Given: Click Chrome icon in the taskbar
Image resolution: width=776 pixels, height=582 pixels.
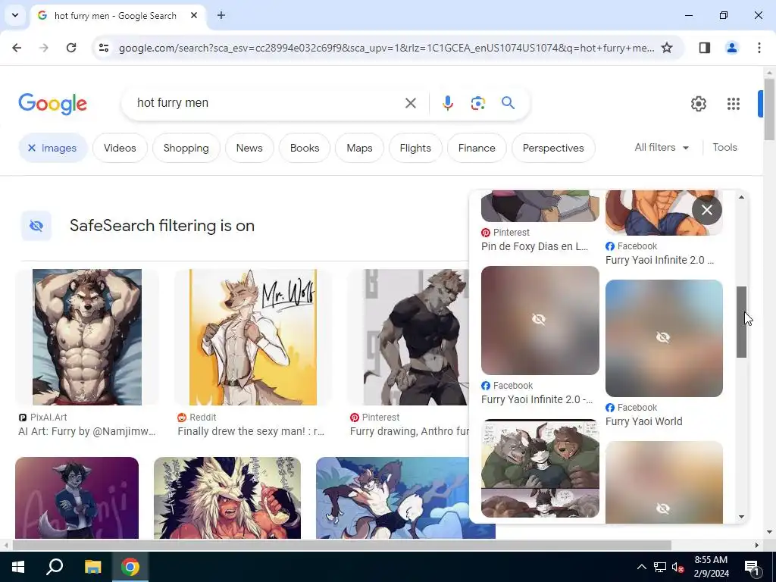Looking at the screenshot, I should pyautogui.click(x=130, y=567).
